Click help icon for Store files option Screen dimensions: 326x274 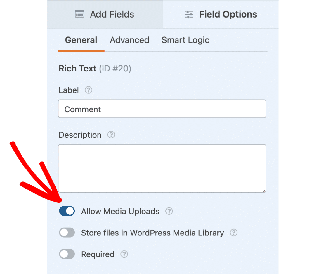pos(233,233)
